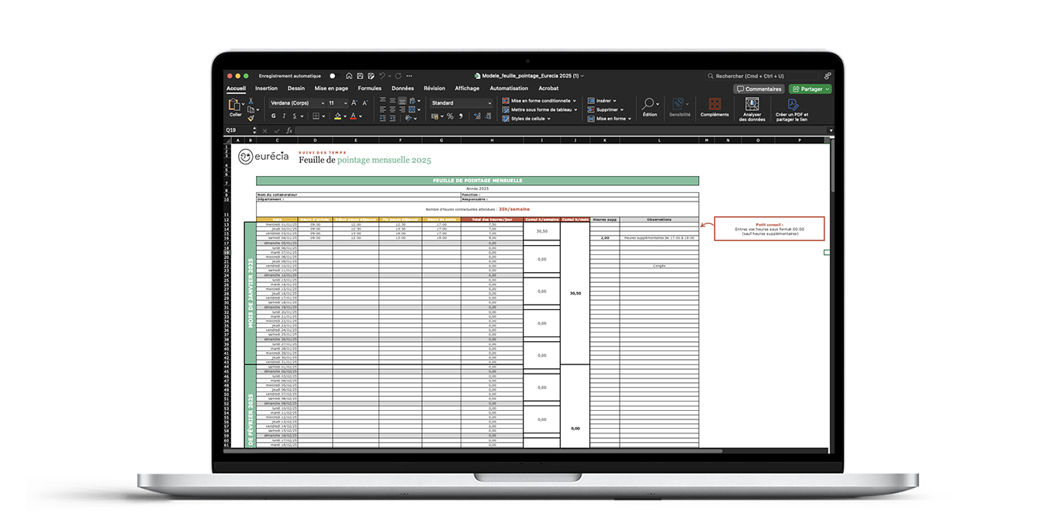Click the fx insert function icon

click(x=289, y=130)
